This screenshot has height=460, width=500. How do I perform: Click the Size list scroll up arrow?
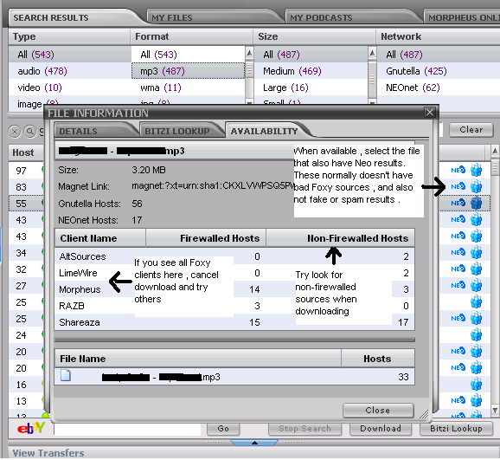click(372, 53)
